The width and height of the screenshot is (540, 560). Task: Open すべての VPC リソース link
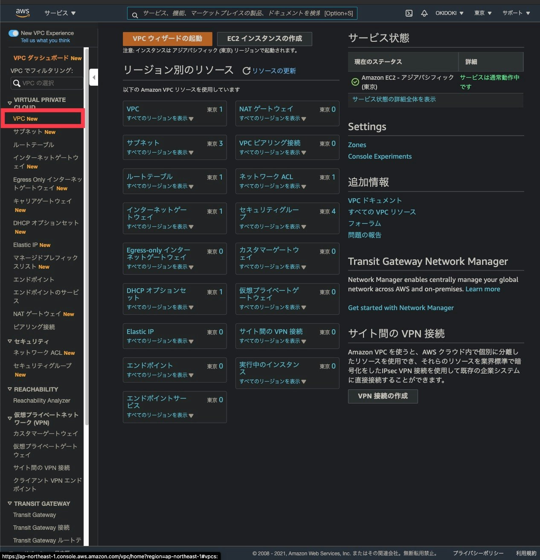click(x=382, y=212)
